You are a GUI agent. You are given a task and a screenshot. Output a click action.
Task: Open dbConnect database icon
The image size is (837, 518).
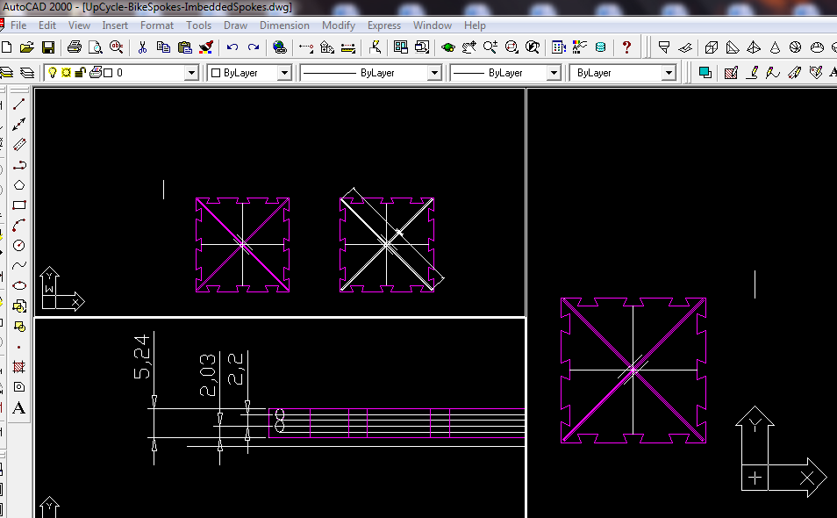(600, 47)
